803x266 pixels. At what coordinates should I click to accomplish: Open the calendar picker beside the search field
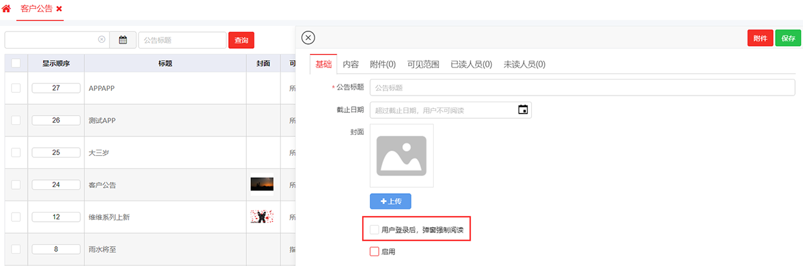point(123,40)
